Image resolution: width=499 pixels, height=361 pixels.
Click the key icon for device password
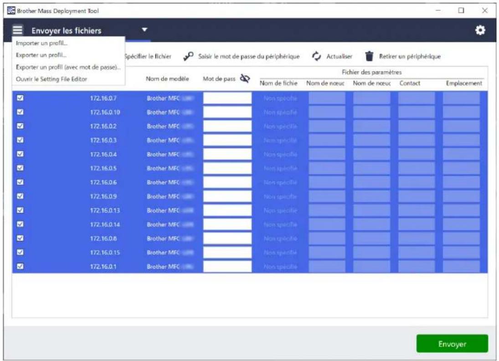click(x=188, y=56)
